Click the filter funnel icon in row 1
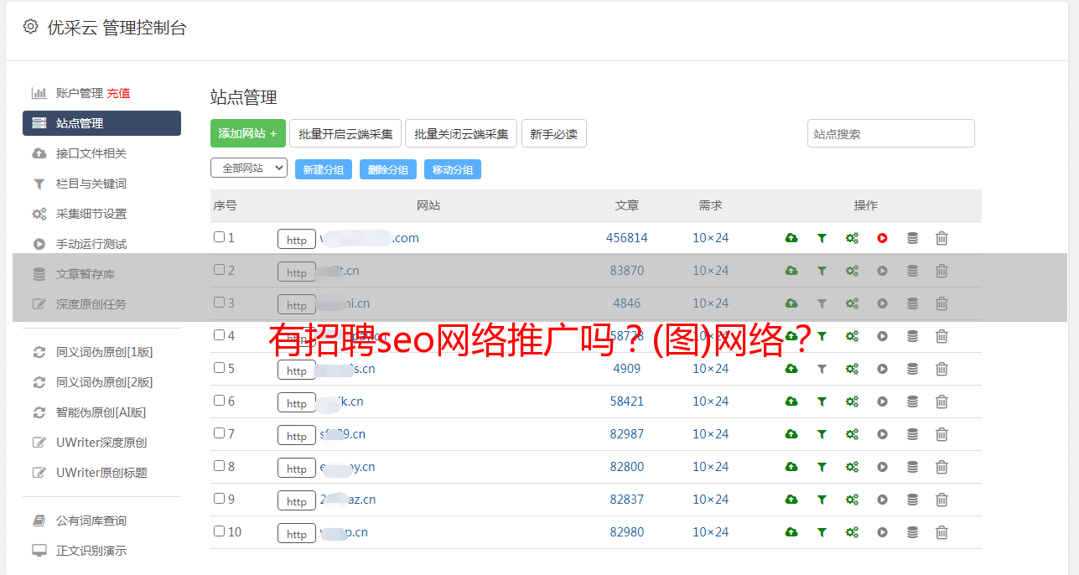1079x575 pixels. [x=822, y=238]
